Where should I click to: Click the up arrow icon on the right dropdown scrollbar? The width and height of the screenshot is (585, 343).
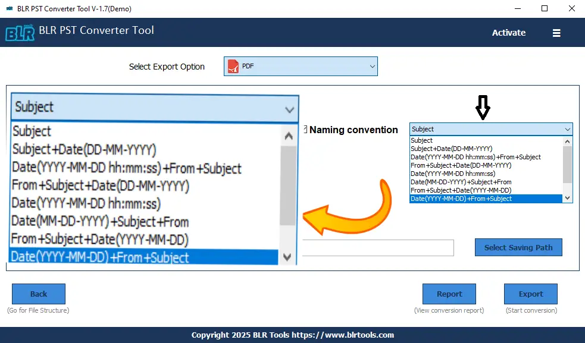(567, 141)
